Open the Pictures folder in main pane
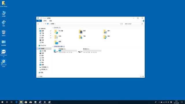 107,31
